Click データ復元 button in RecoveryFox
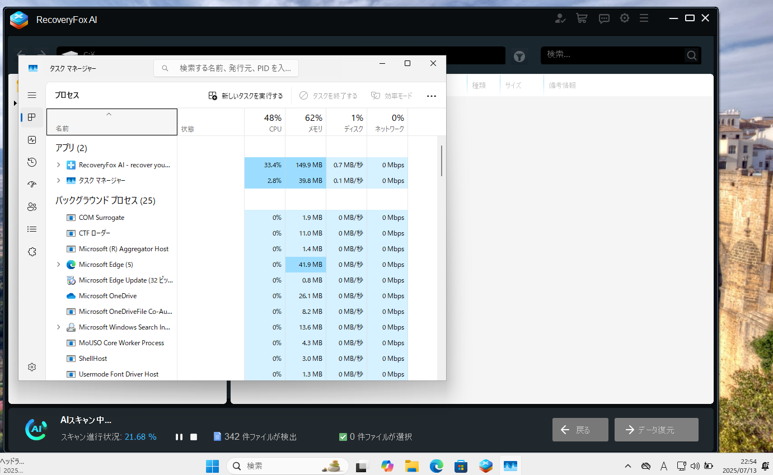The width and height of the screenshot is (773, 475). 657,430
